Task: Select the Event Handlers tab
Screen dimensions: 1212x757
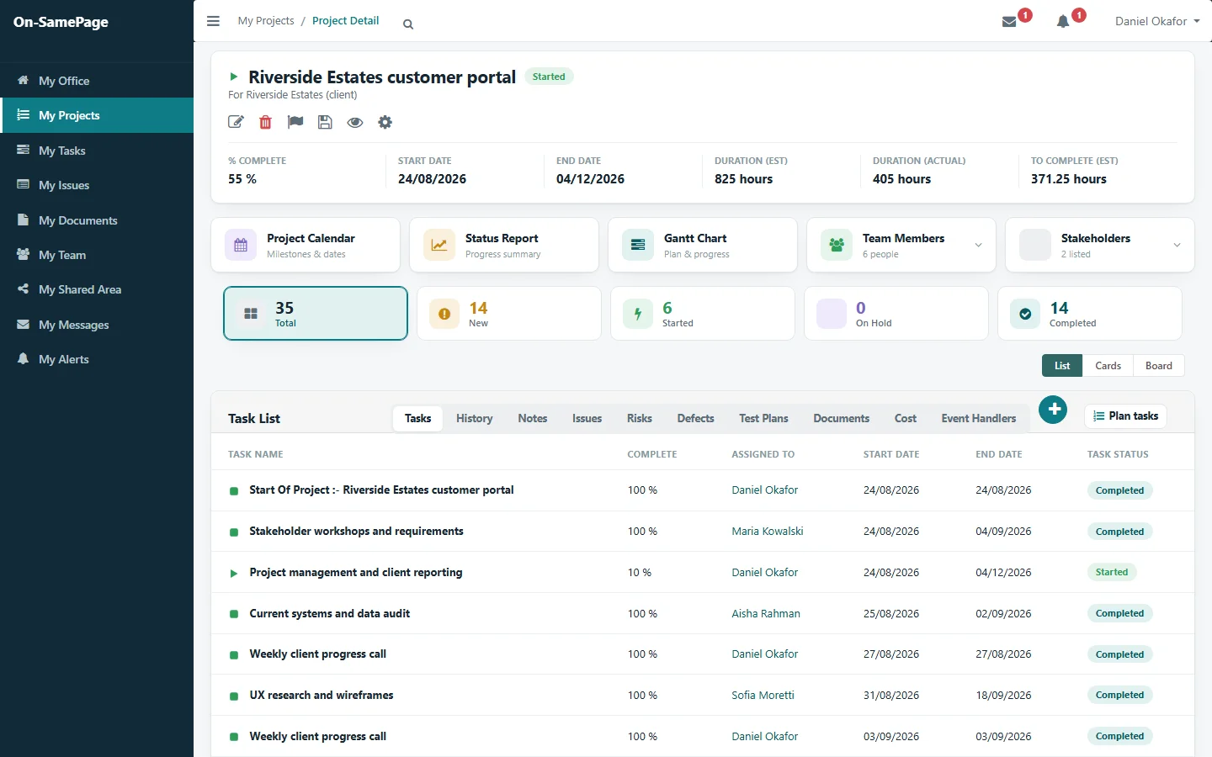Action: click(x=979, y=418)
